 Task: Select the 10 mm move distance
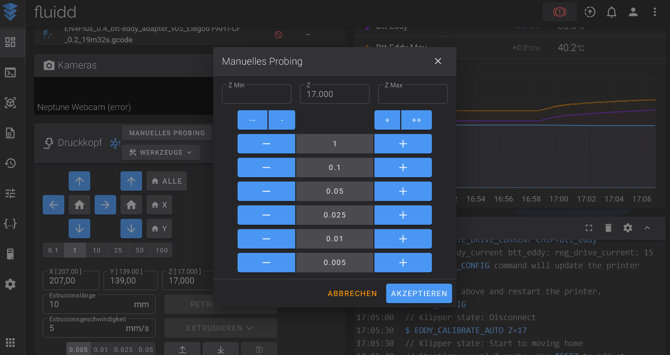point(97,250)
